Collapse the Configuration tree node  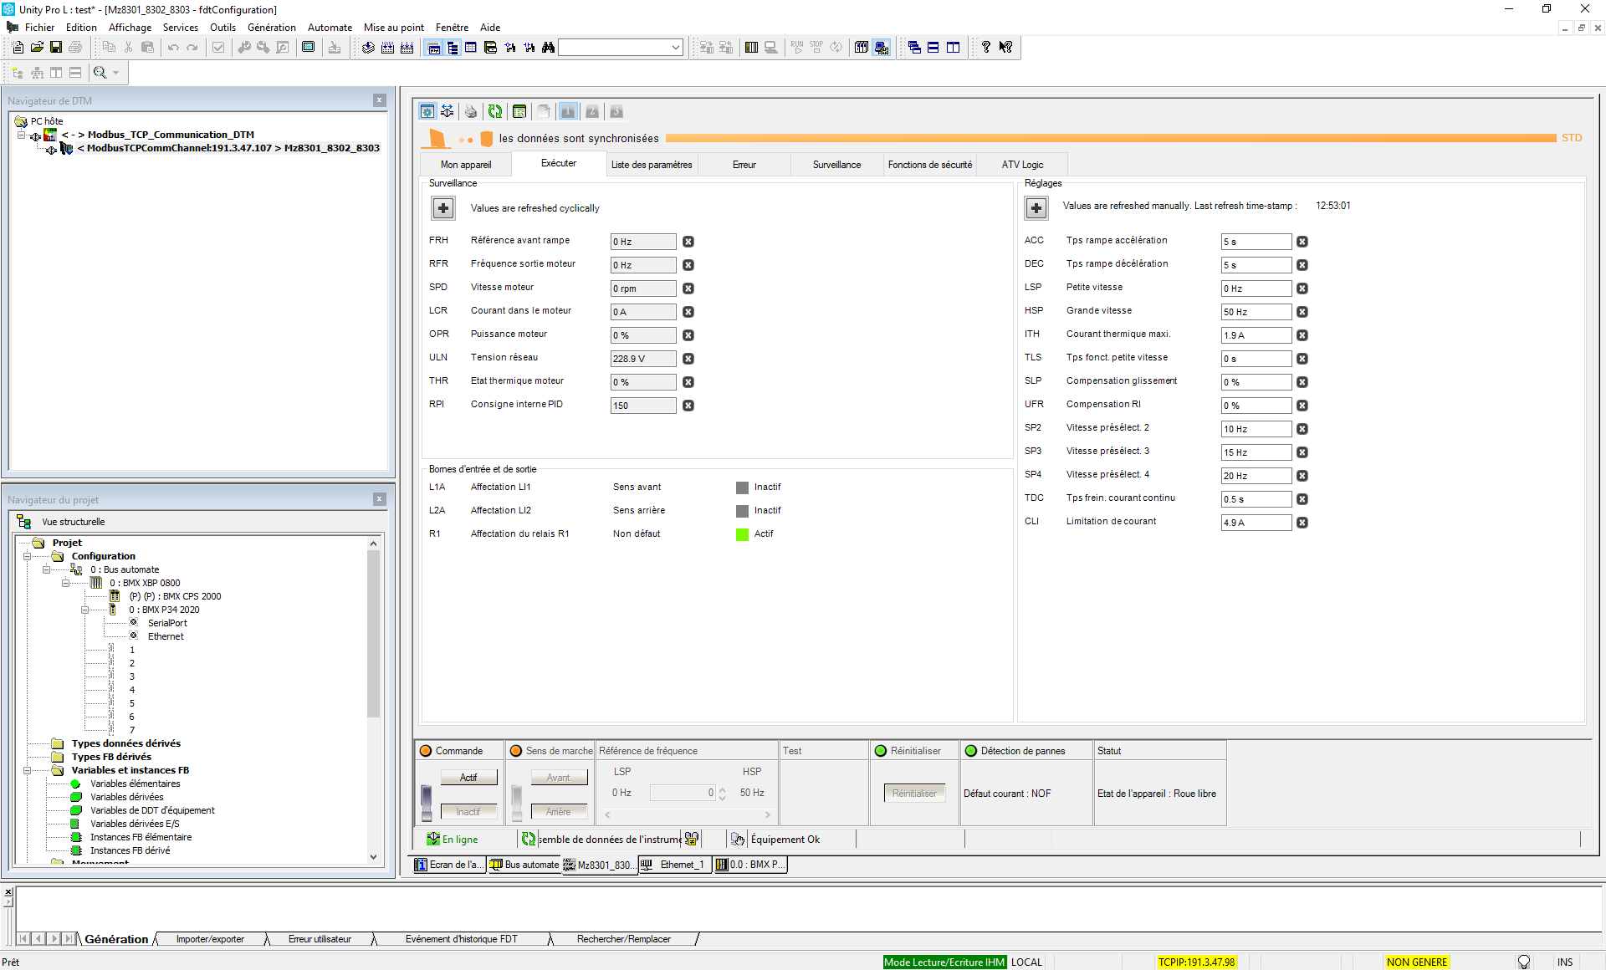tap(28, 556)
